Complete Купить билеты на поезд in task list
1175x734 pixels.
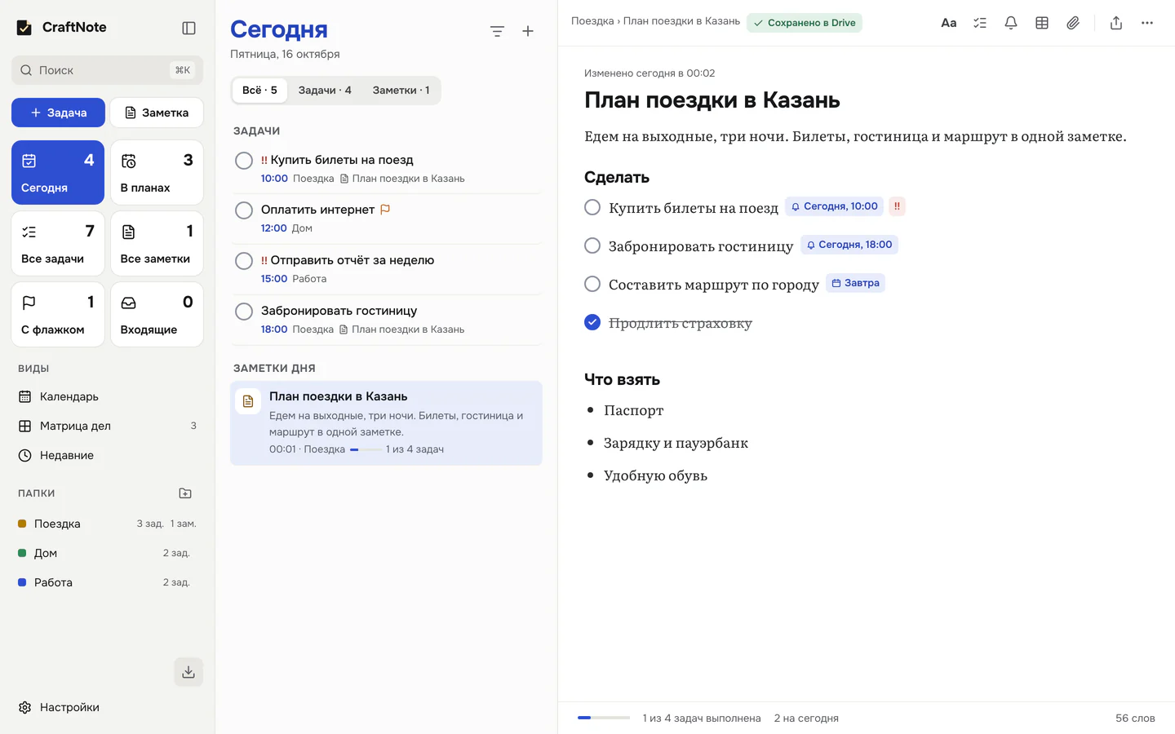[244, 161]
